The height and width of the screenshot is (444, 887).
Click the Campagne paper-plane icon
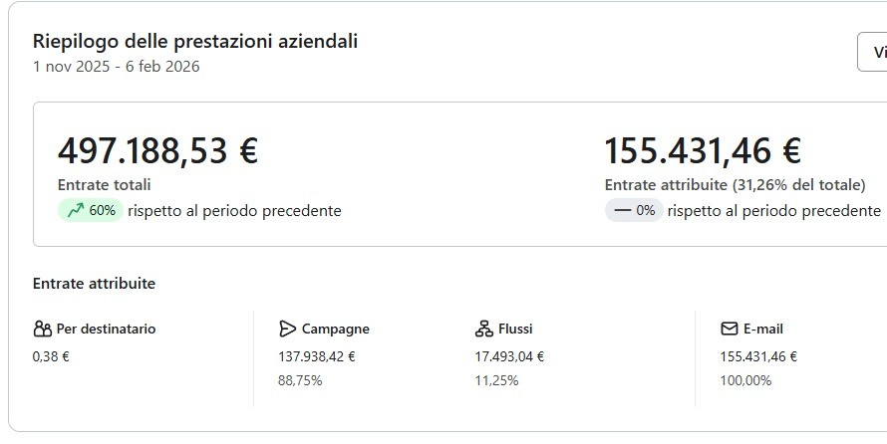(x=287, y=330)
